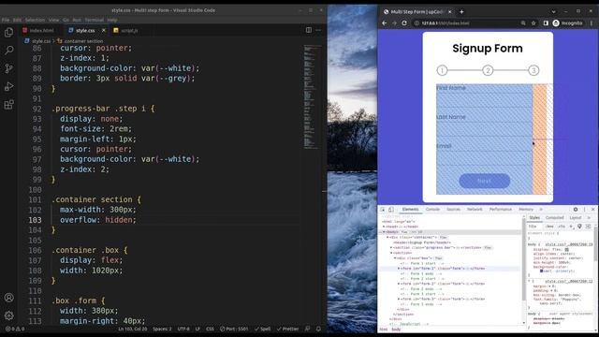Viewport: 599px width, 337px height.
Task: Open the editor More Actions ellipsis menu
Action: (318, 30)
